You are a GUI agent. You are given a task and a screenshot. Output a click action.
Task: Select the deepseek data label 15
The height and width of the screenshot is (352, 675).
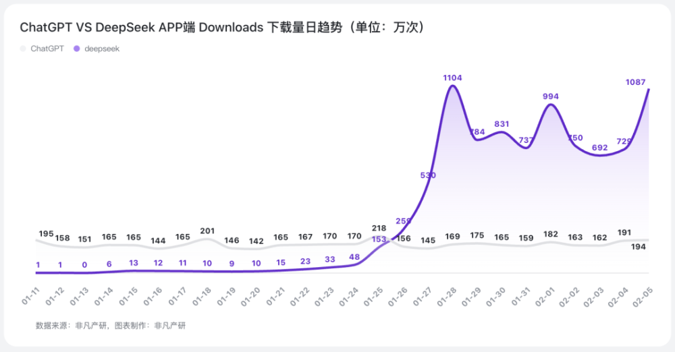point(281,262)
